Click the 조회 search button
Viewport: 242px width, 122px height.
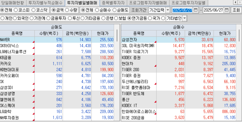pos(236,10)
